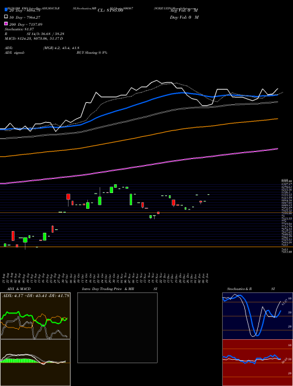Open the MACD histogram chart panel

(x=35, y=363)
